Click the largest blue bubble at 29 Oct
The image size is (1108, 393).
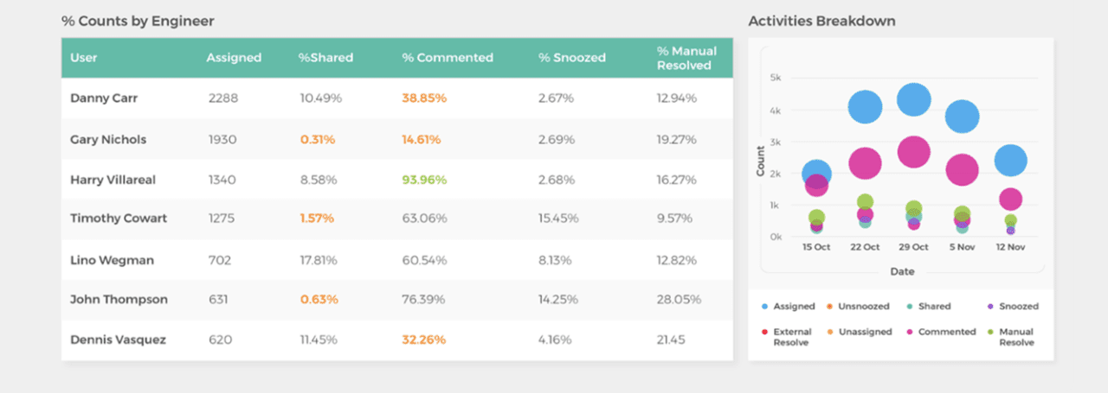913,100
